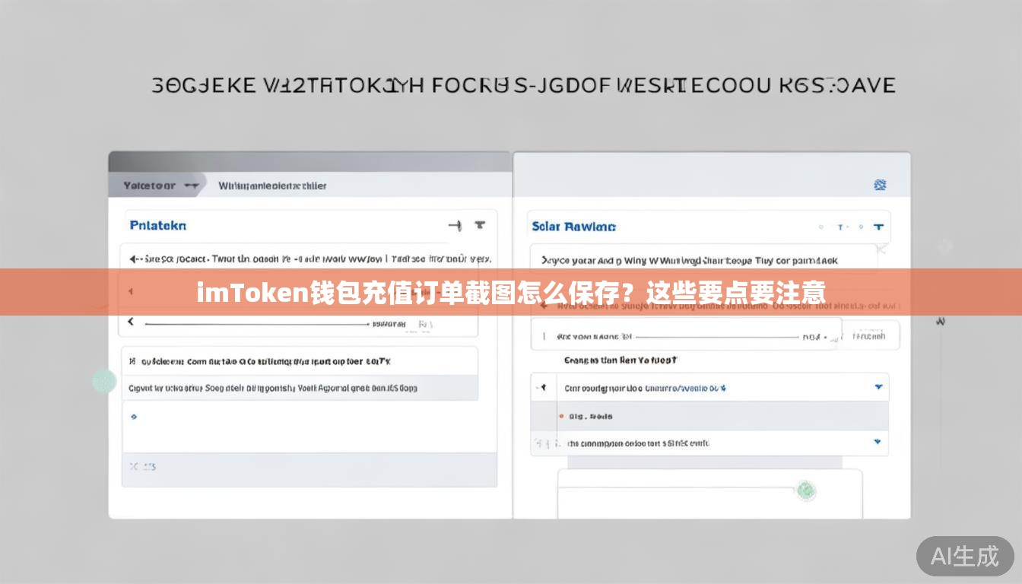This screenshot has width=1022, height=584.
Task: Switch to the Wtiluranleolertxcthler tab
Action: (272, 185)
